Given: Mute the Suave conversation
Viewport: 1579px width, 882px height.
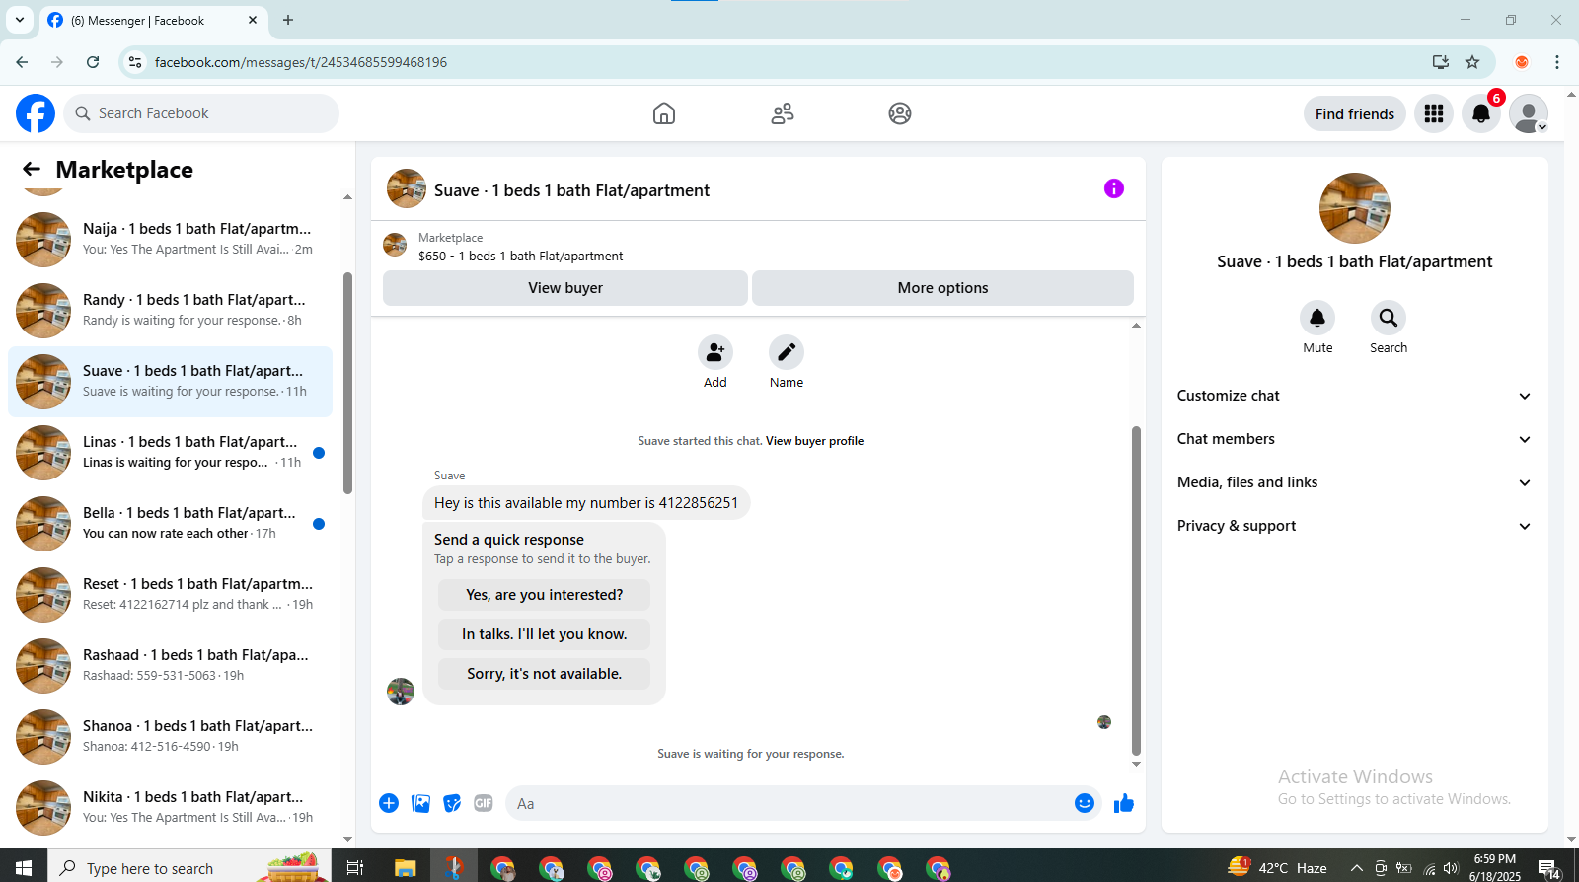Looking at the screenshot, I should pyautogui.click(x=1317, y=318).
